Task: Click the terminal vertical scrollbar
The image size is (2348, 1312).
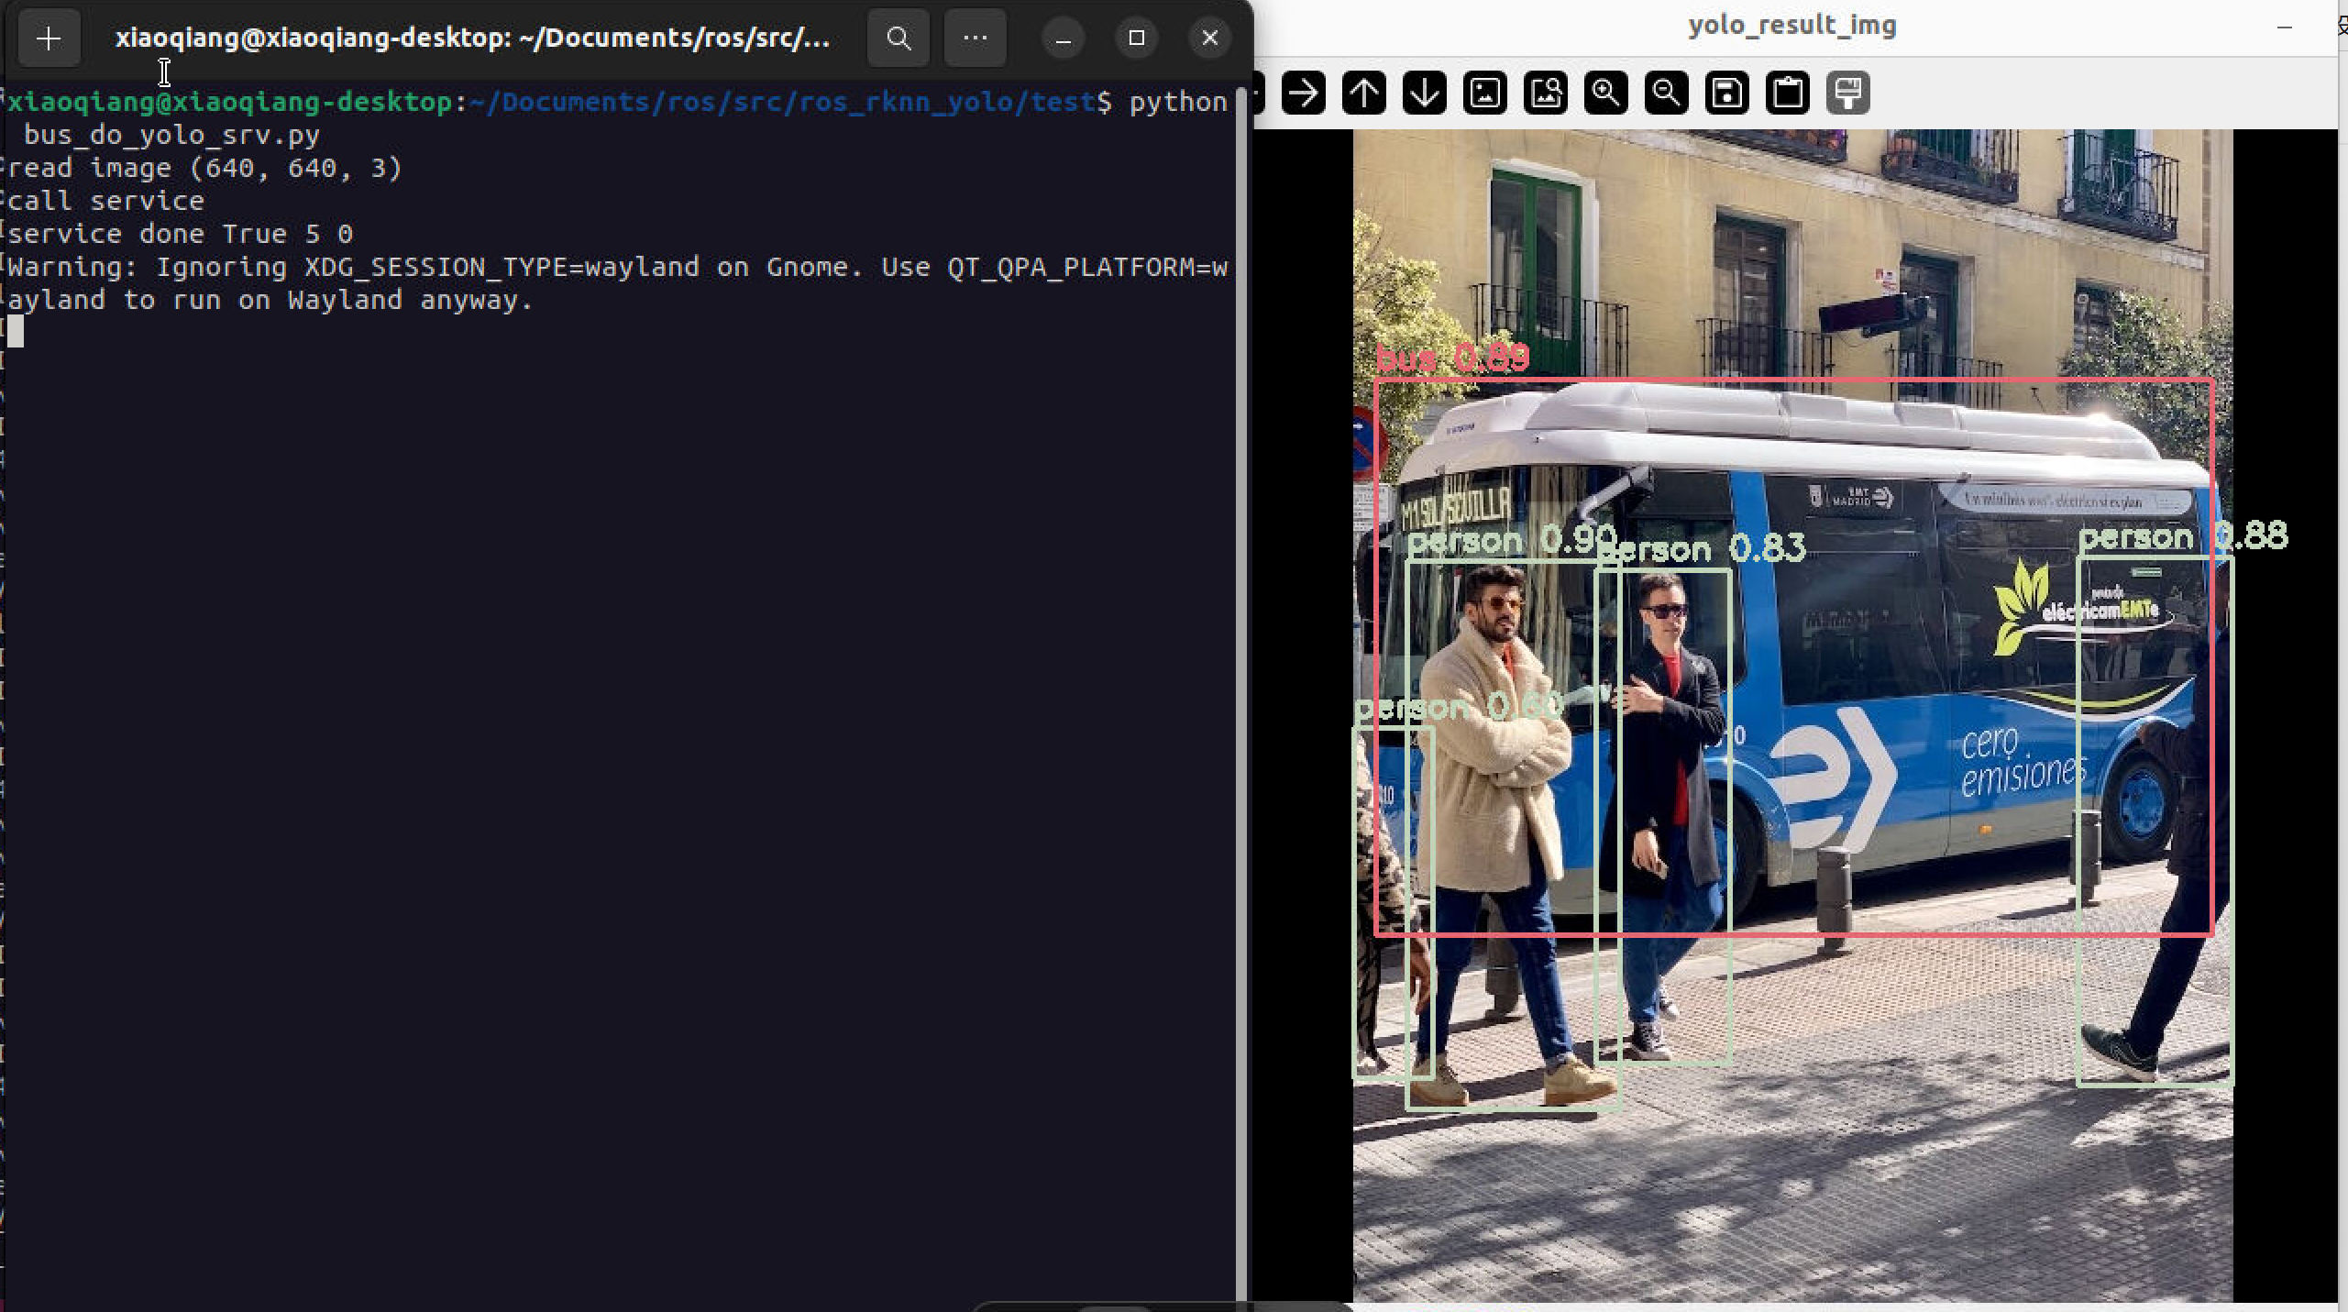Action: coord(1242,642)
